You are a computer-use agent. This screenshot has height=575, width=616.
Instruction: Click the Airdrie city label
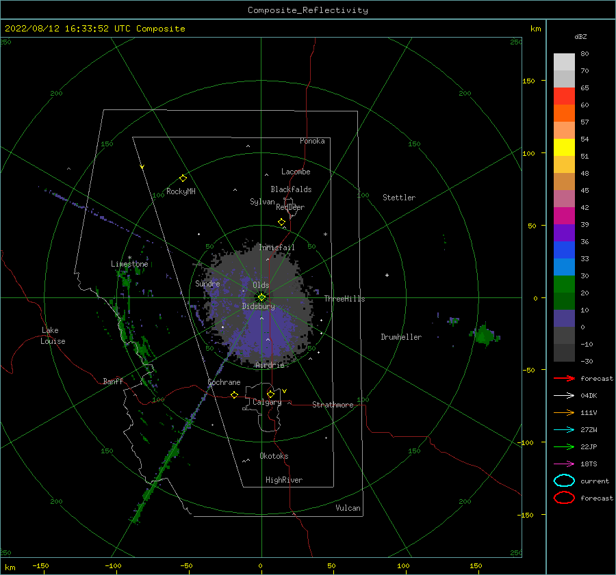pos(270,365)
